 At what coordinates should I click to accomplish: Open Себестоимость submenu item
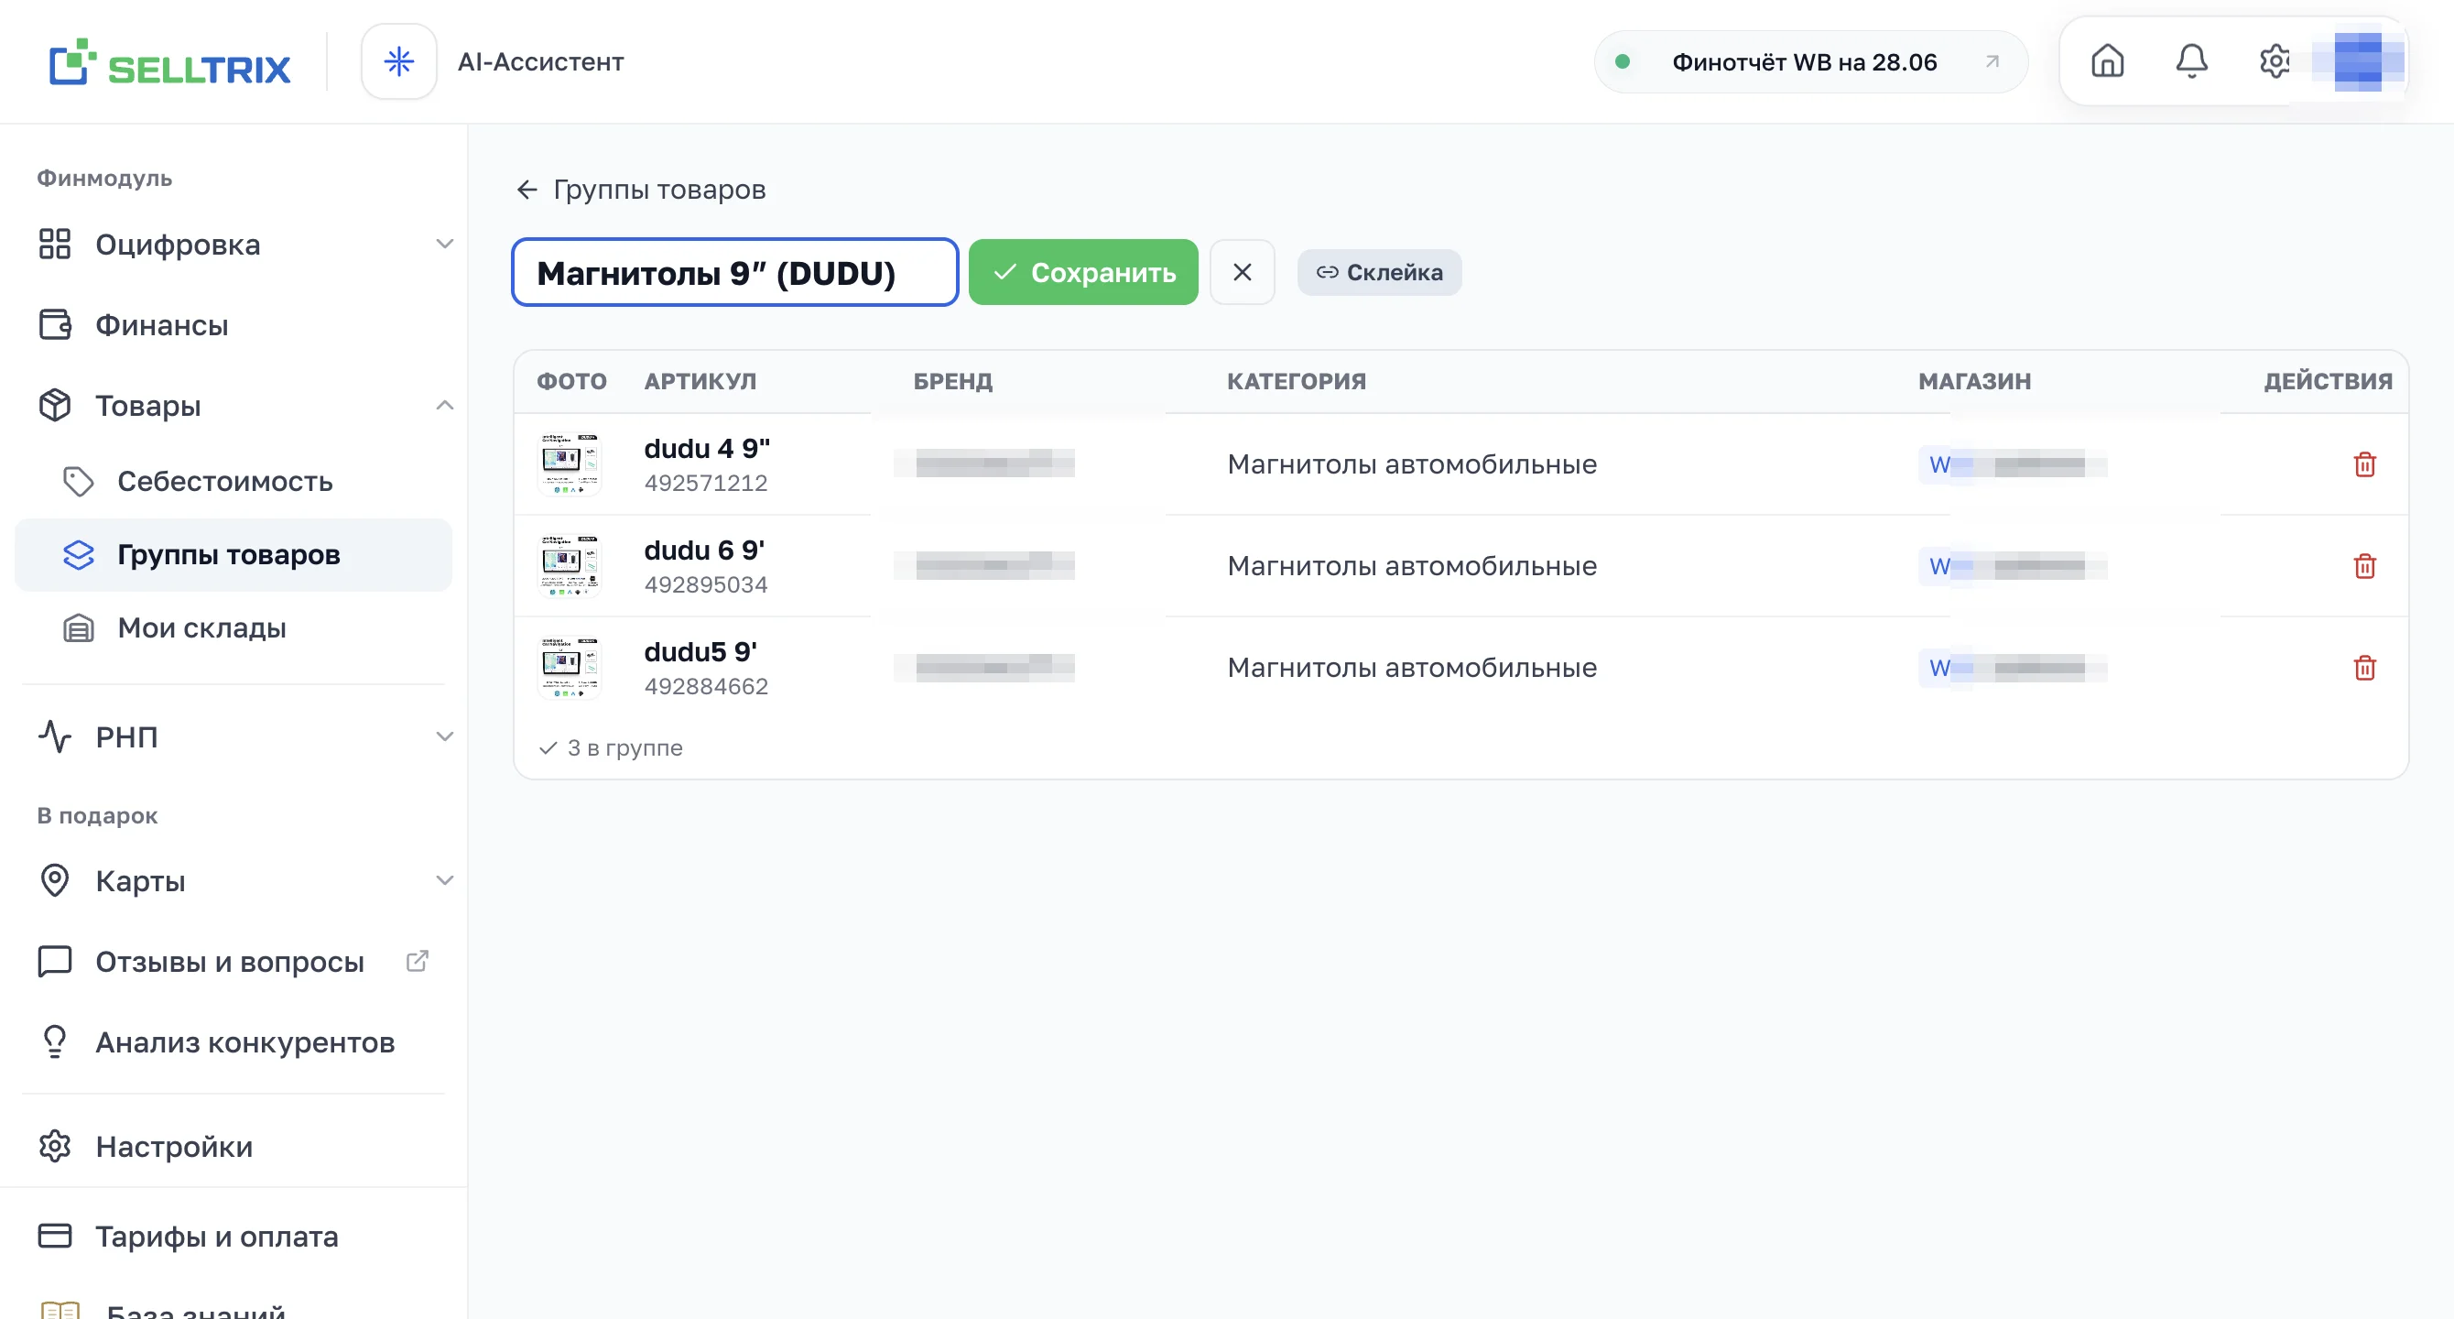click(234, 481)
